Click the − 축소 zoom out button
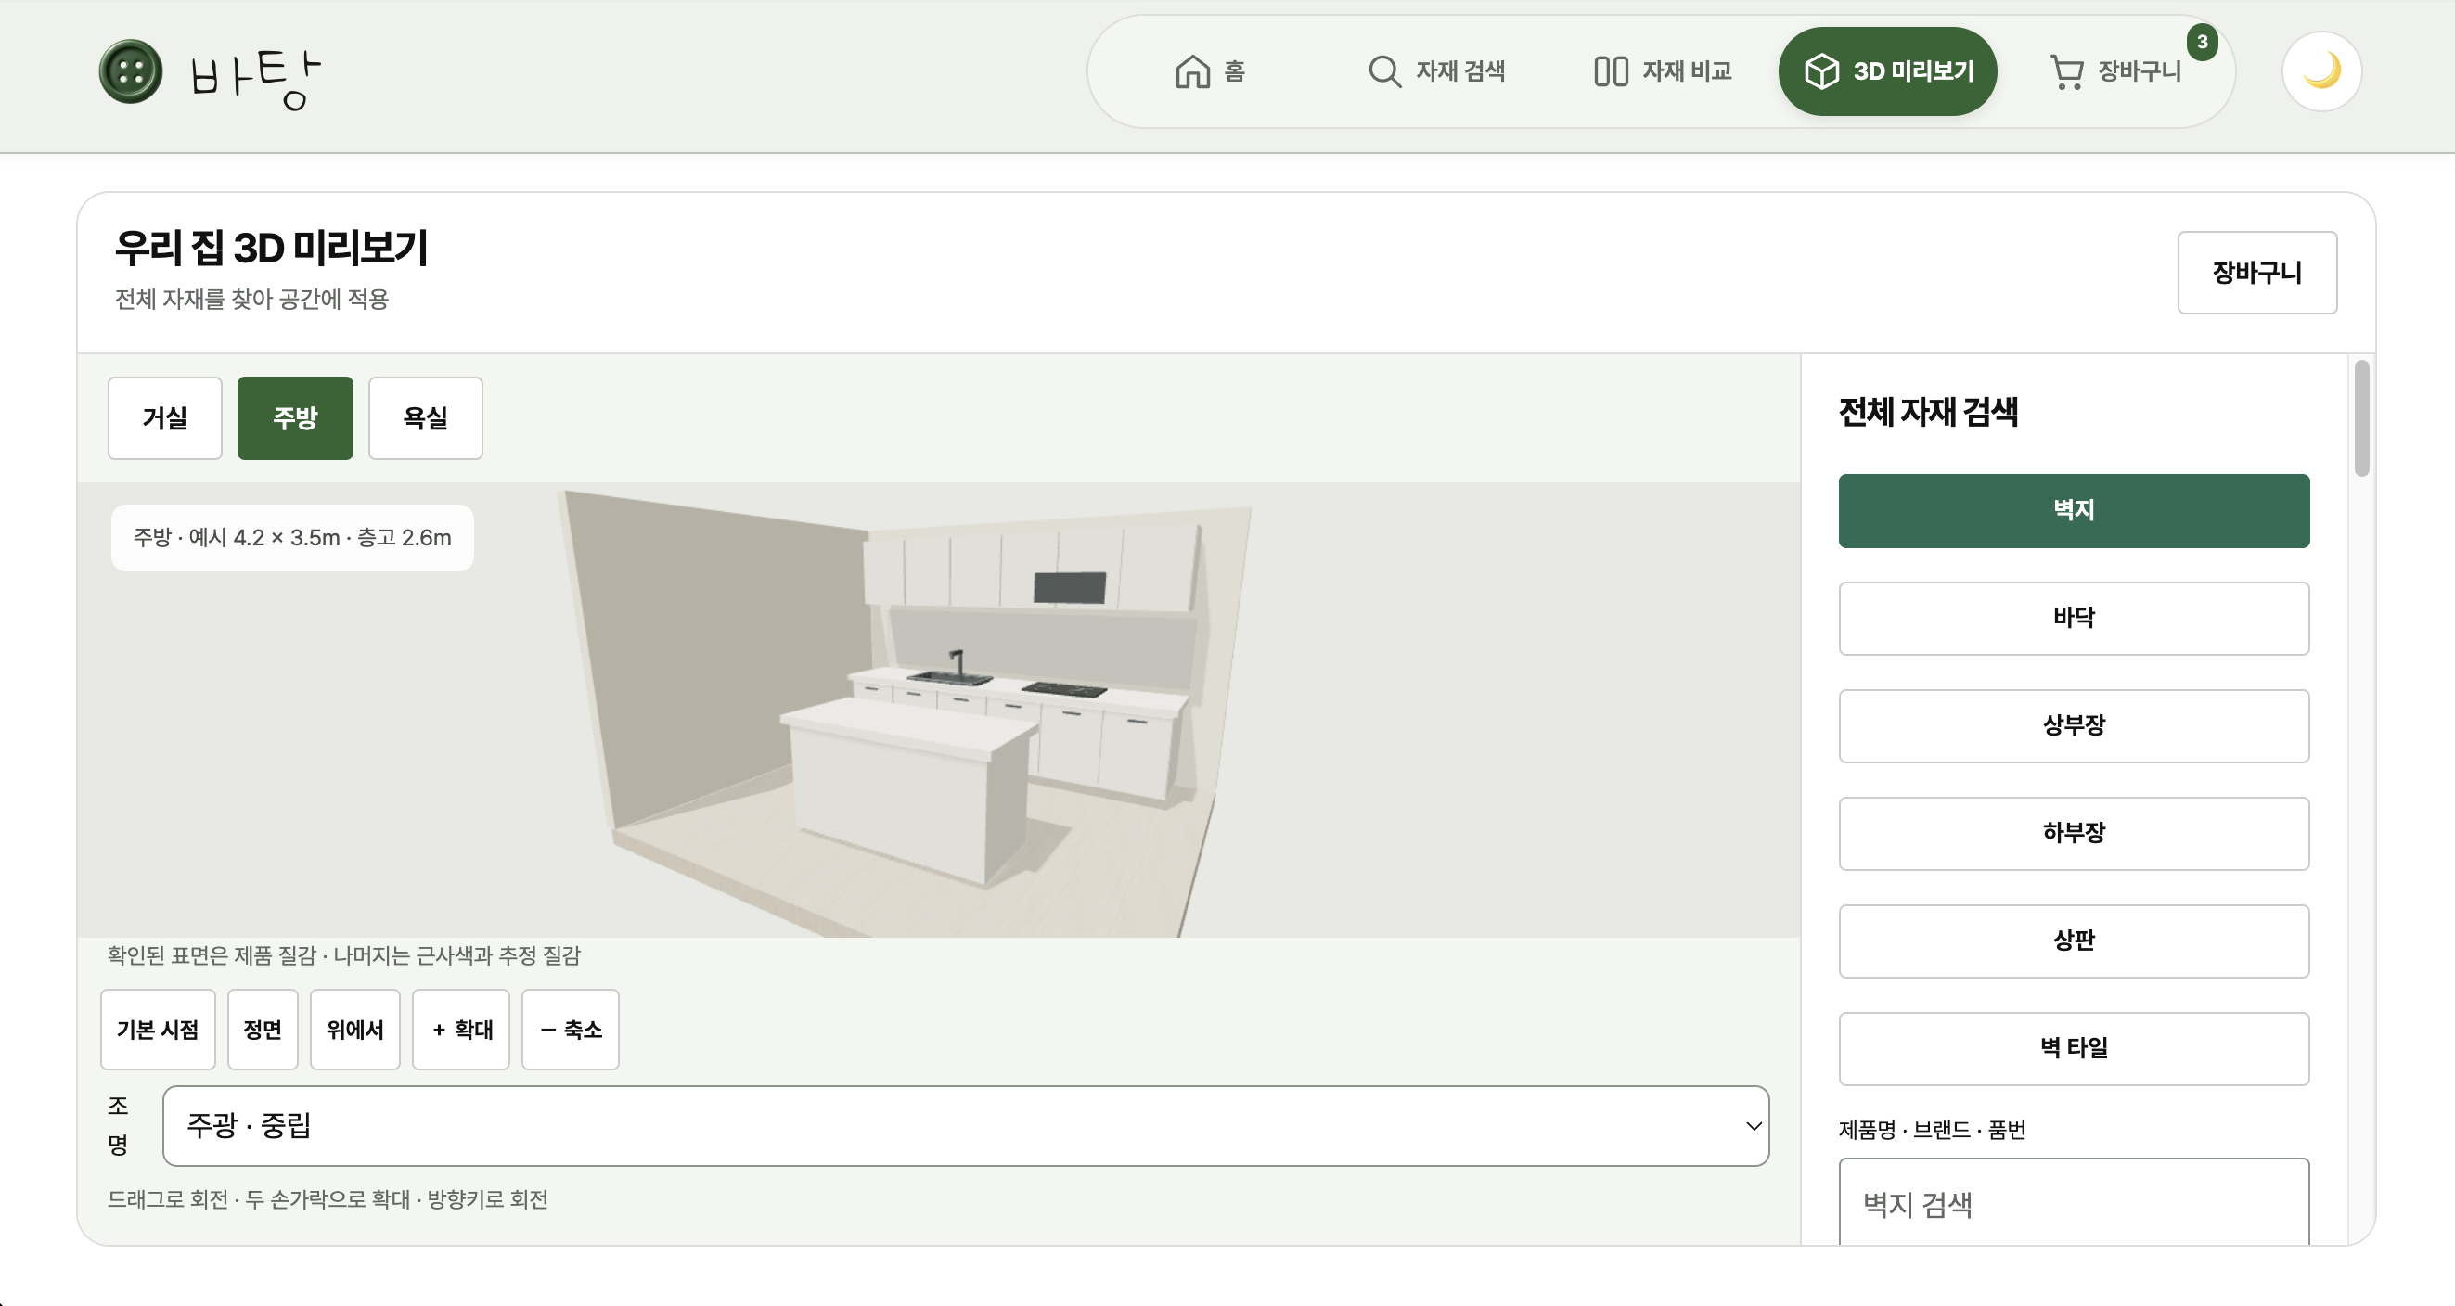 point(571,1030)
